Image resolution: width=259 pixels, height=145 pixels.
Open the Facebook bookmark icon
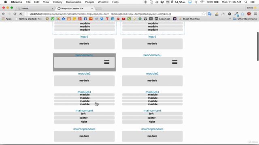pos(85,19)
